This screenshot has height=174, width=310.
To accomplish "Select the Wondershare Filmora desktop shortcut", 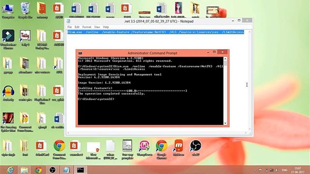I will [8, 40].
